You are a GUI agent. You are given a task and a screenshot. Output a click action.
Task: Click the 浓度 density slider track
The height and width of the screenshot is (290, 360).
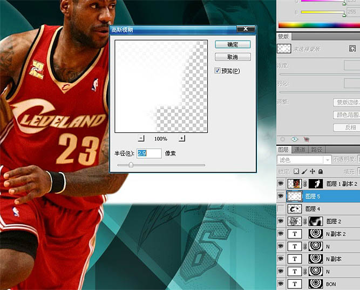pyautogui.click(x=320, y=74)
